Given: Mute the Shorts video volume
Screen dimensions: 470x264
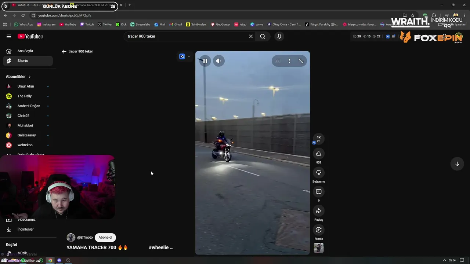Looking at the screenshot, I should 218,61.
